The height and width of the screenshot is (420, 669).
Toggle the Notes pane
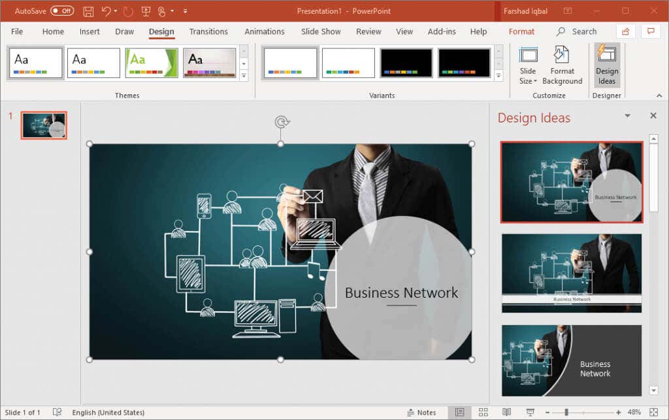tap(423, 412)
